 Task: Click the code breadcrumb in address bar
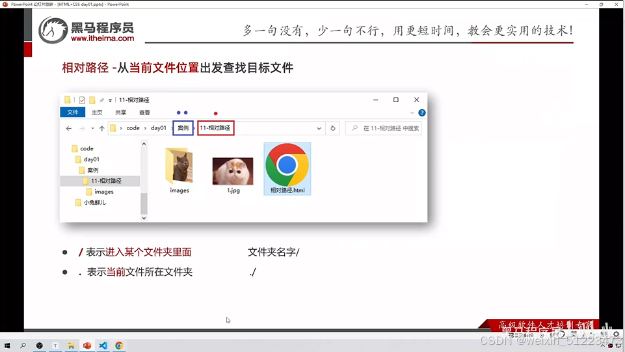133,128
